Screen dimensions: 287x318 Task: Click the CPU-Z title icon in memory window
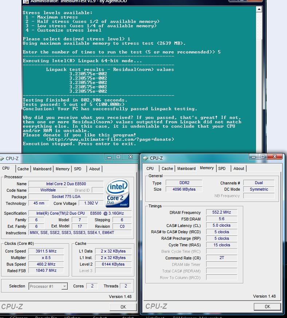(146, 158)
